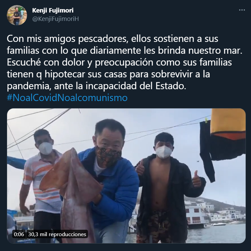Visit the @KenjiFujimoriH handle profile

pos(55,19)
